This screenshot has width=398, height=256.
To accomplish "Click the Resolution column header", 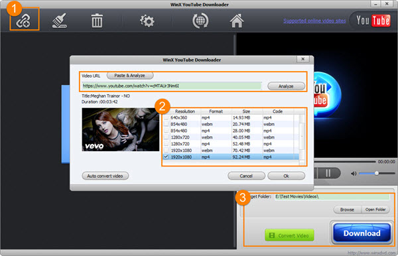I will pyautogui.click(x=185, y=111).
